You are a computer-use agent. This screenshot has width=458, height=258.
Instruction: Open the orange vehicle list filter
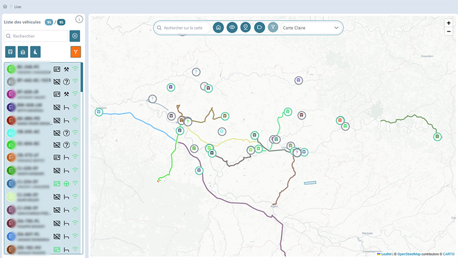[x=76, y=52]
